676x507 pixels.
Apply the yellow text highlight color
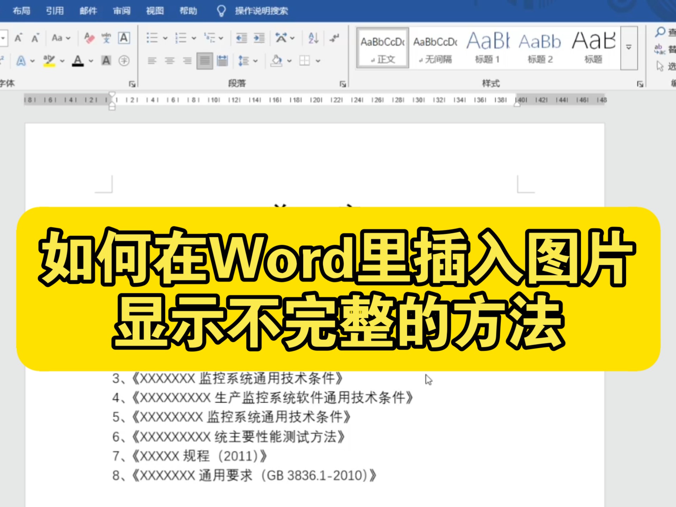point(49,61)
